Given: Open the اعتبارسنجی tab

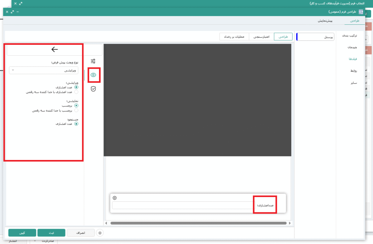Looking at the screenshot, I should pyautogui.click(x=261, y=37).
